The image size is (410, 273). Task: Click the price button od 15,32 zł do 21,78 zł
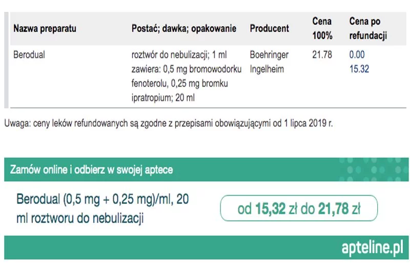[x=299, y=208]
